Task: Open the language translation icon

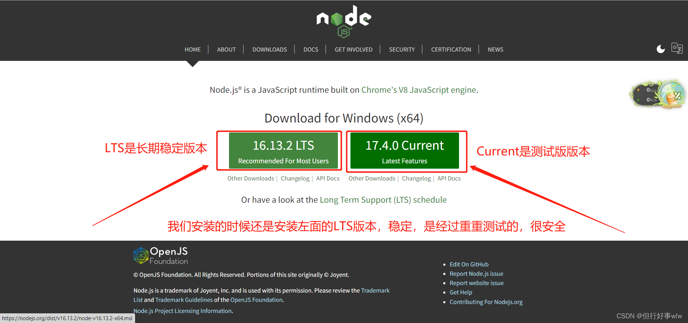Action: click(677, 48)
